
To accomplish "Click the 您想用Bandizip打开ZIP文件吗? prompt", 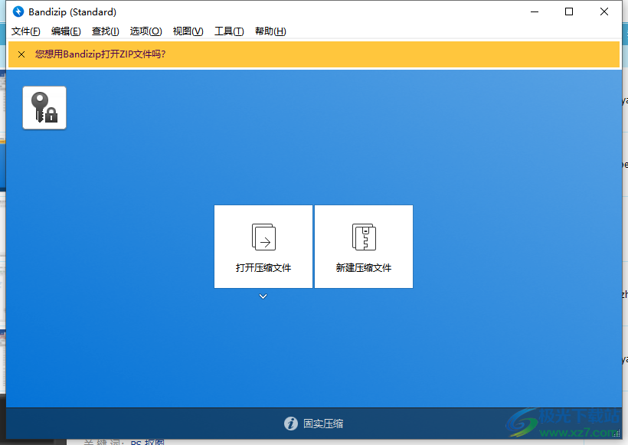I will pyautogui.click(x=100, y=54).
